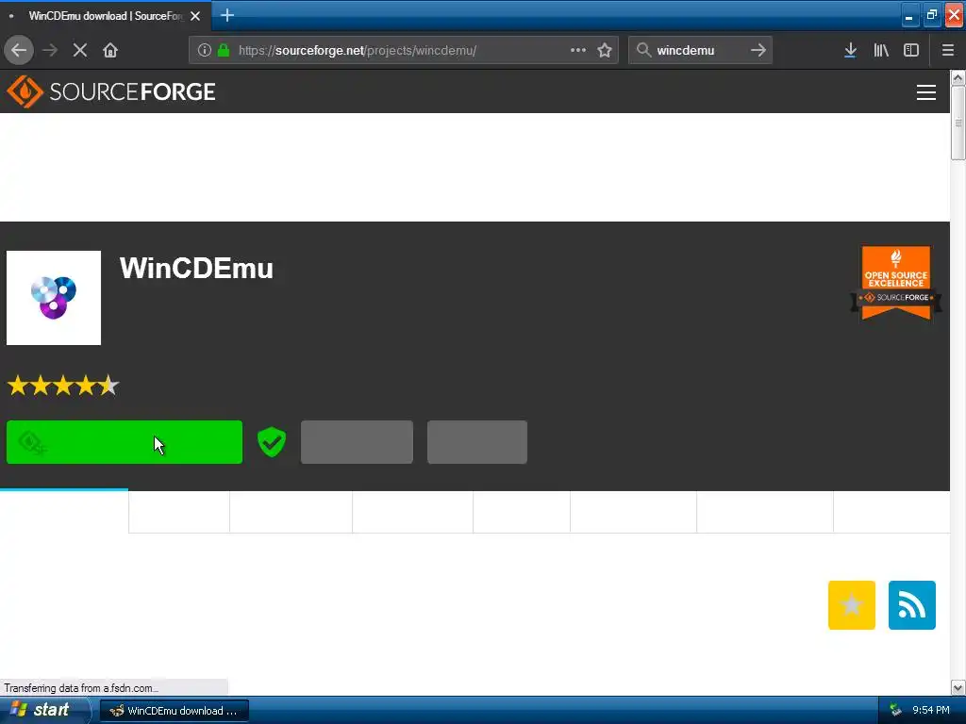Open the Library bookshelf icon
The height and width of the screenshot is (724, 966).
pos(881,51)
